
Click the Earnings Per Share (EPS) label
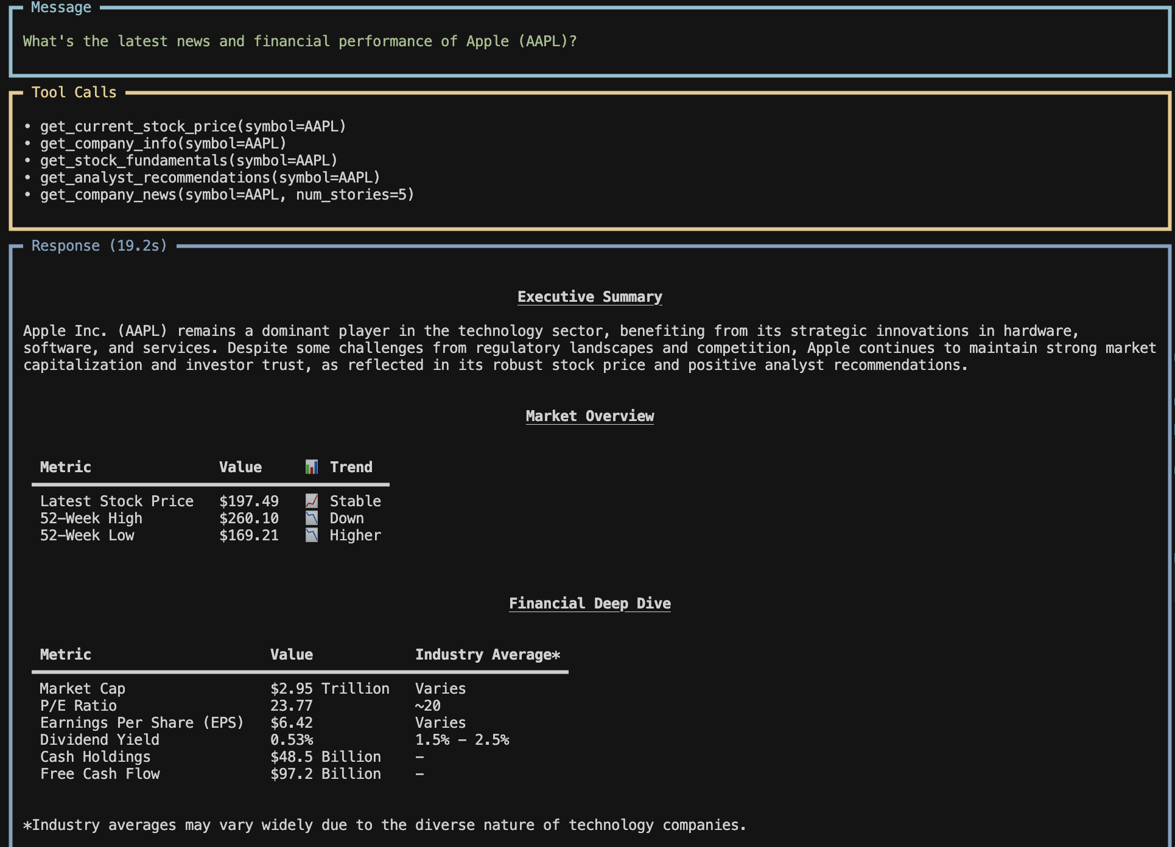click(142, 723)
